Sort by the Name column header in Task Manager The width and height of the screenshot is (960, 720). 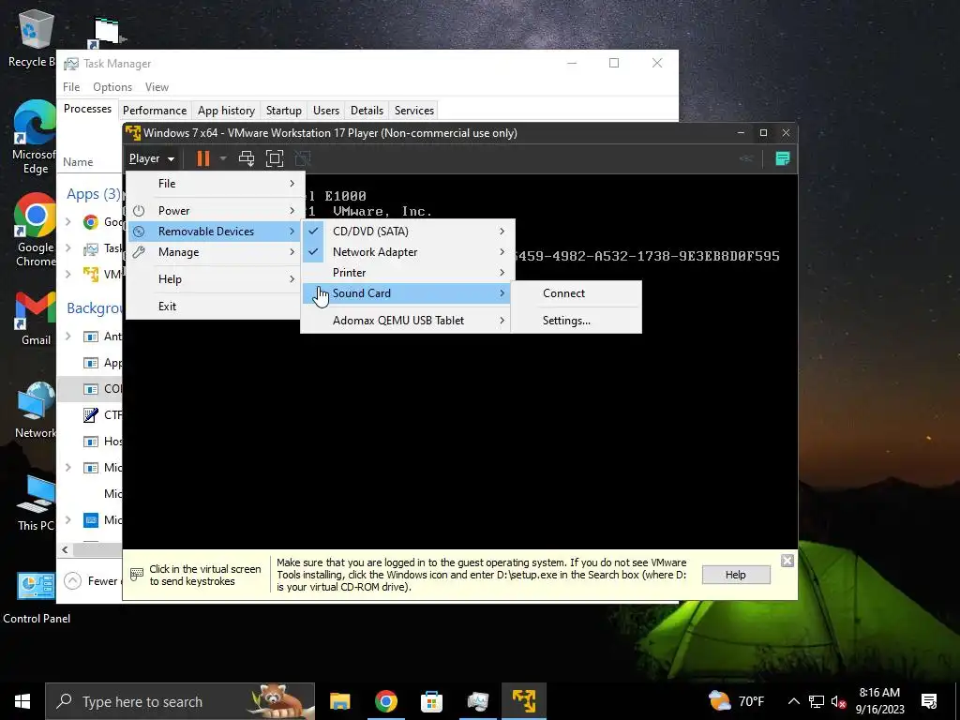click(x=78, y=162)
